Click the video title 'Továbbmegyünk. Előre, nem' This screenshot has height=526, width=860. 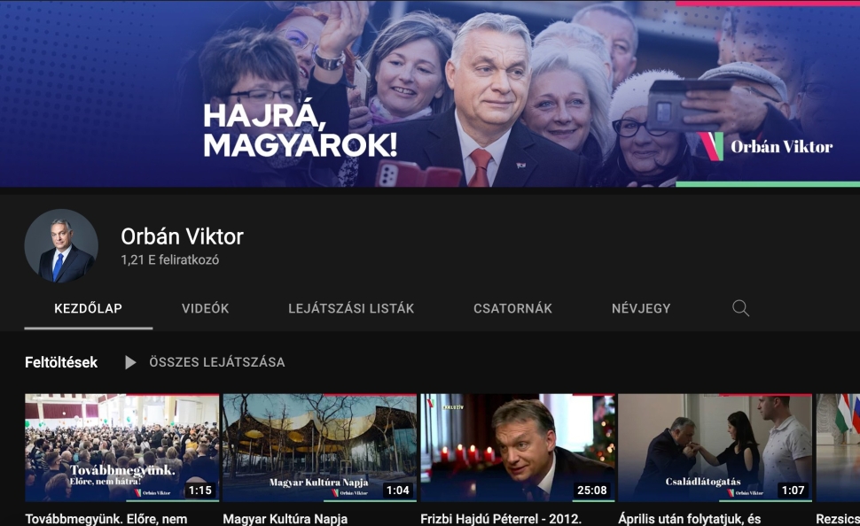tap(106, 518)
